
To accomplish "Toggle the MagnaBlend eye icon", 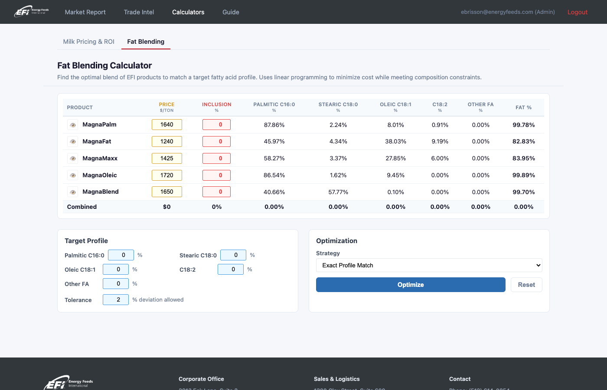I will (x=72, y=192).
